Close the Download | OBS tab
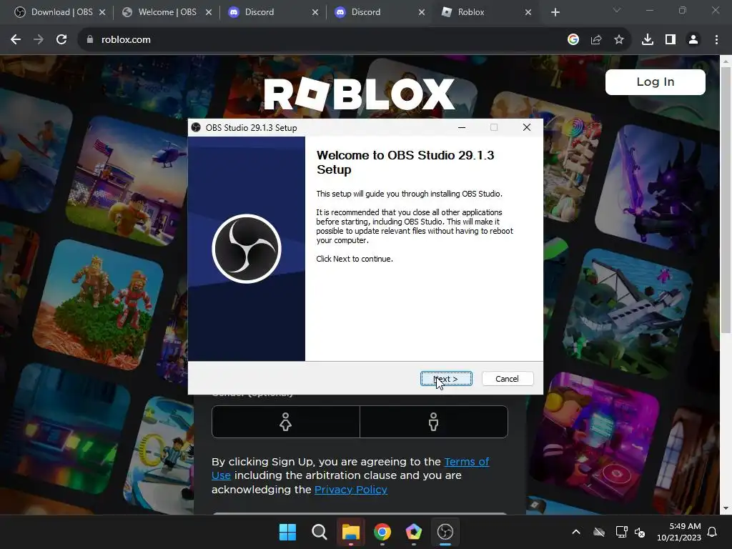The image size is (732, 549). [x=102, y=12]
